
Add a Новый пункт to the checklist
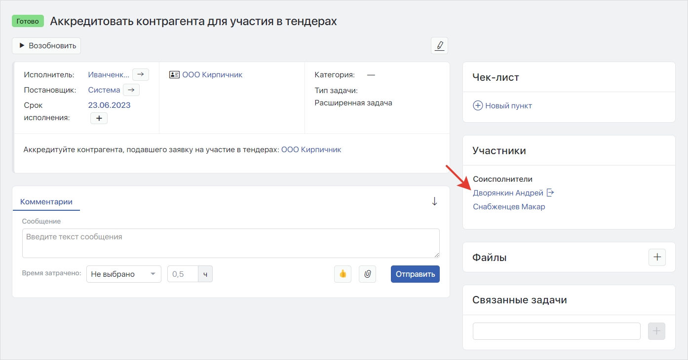point(502,105)
